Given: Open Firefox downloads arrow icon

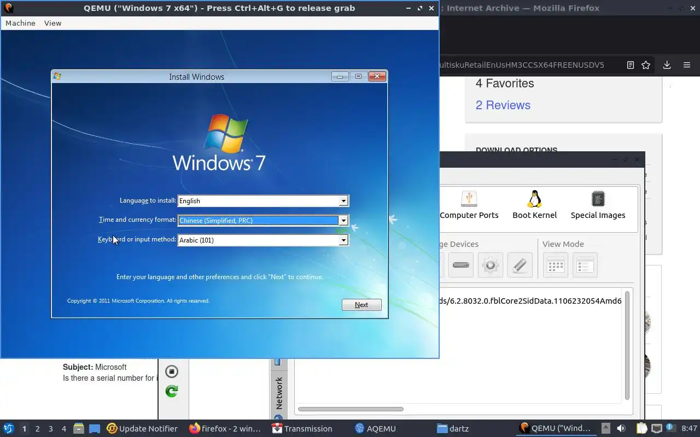Looking at the screenshot, I should tap(667, 65).
